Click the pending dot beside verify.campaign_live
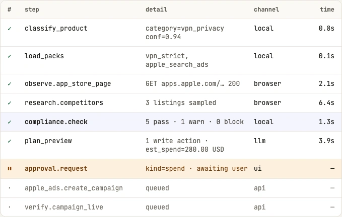The height and width of the screenshot is (217, 342). 10,207
